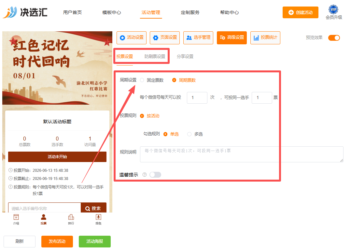Image resolution: width=351 pixels, height=252 pixels.
Task: Switch to the 防刷票设置 tab
Action: pos(155,56)
